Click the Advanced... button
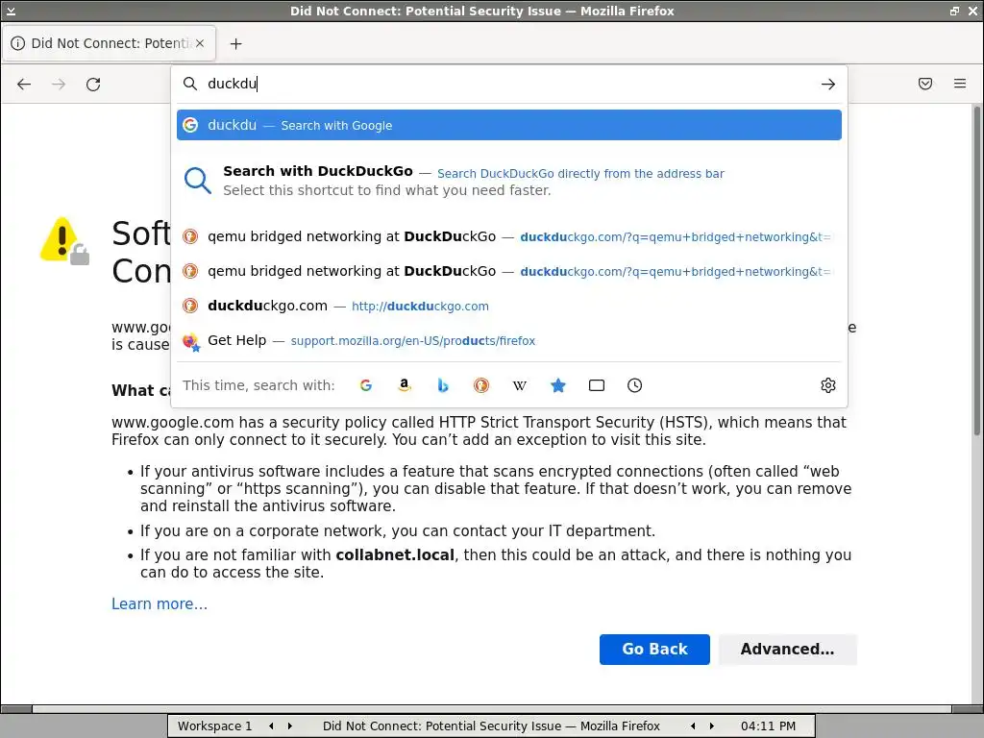Image resolution: width=984 pixels, height=738 pixels. tap(788, 649)
